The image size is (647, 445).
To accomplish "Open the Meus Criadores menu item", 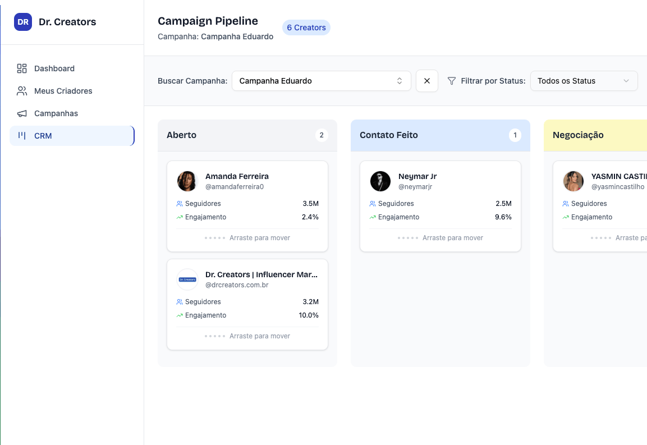I will click(63, 91).
